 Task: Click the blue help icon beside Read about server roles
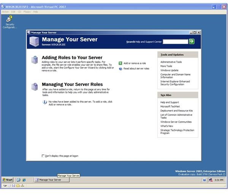coord(120,69)
